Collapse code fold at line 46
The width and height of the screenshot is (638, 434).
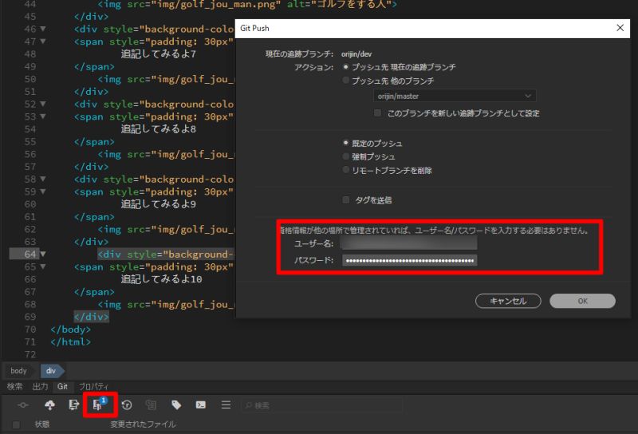(x=43, y=29)
